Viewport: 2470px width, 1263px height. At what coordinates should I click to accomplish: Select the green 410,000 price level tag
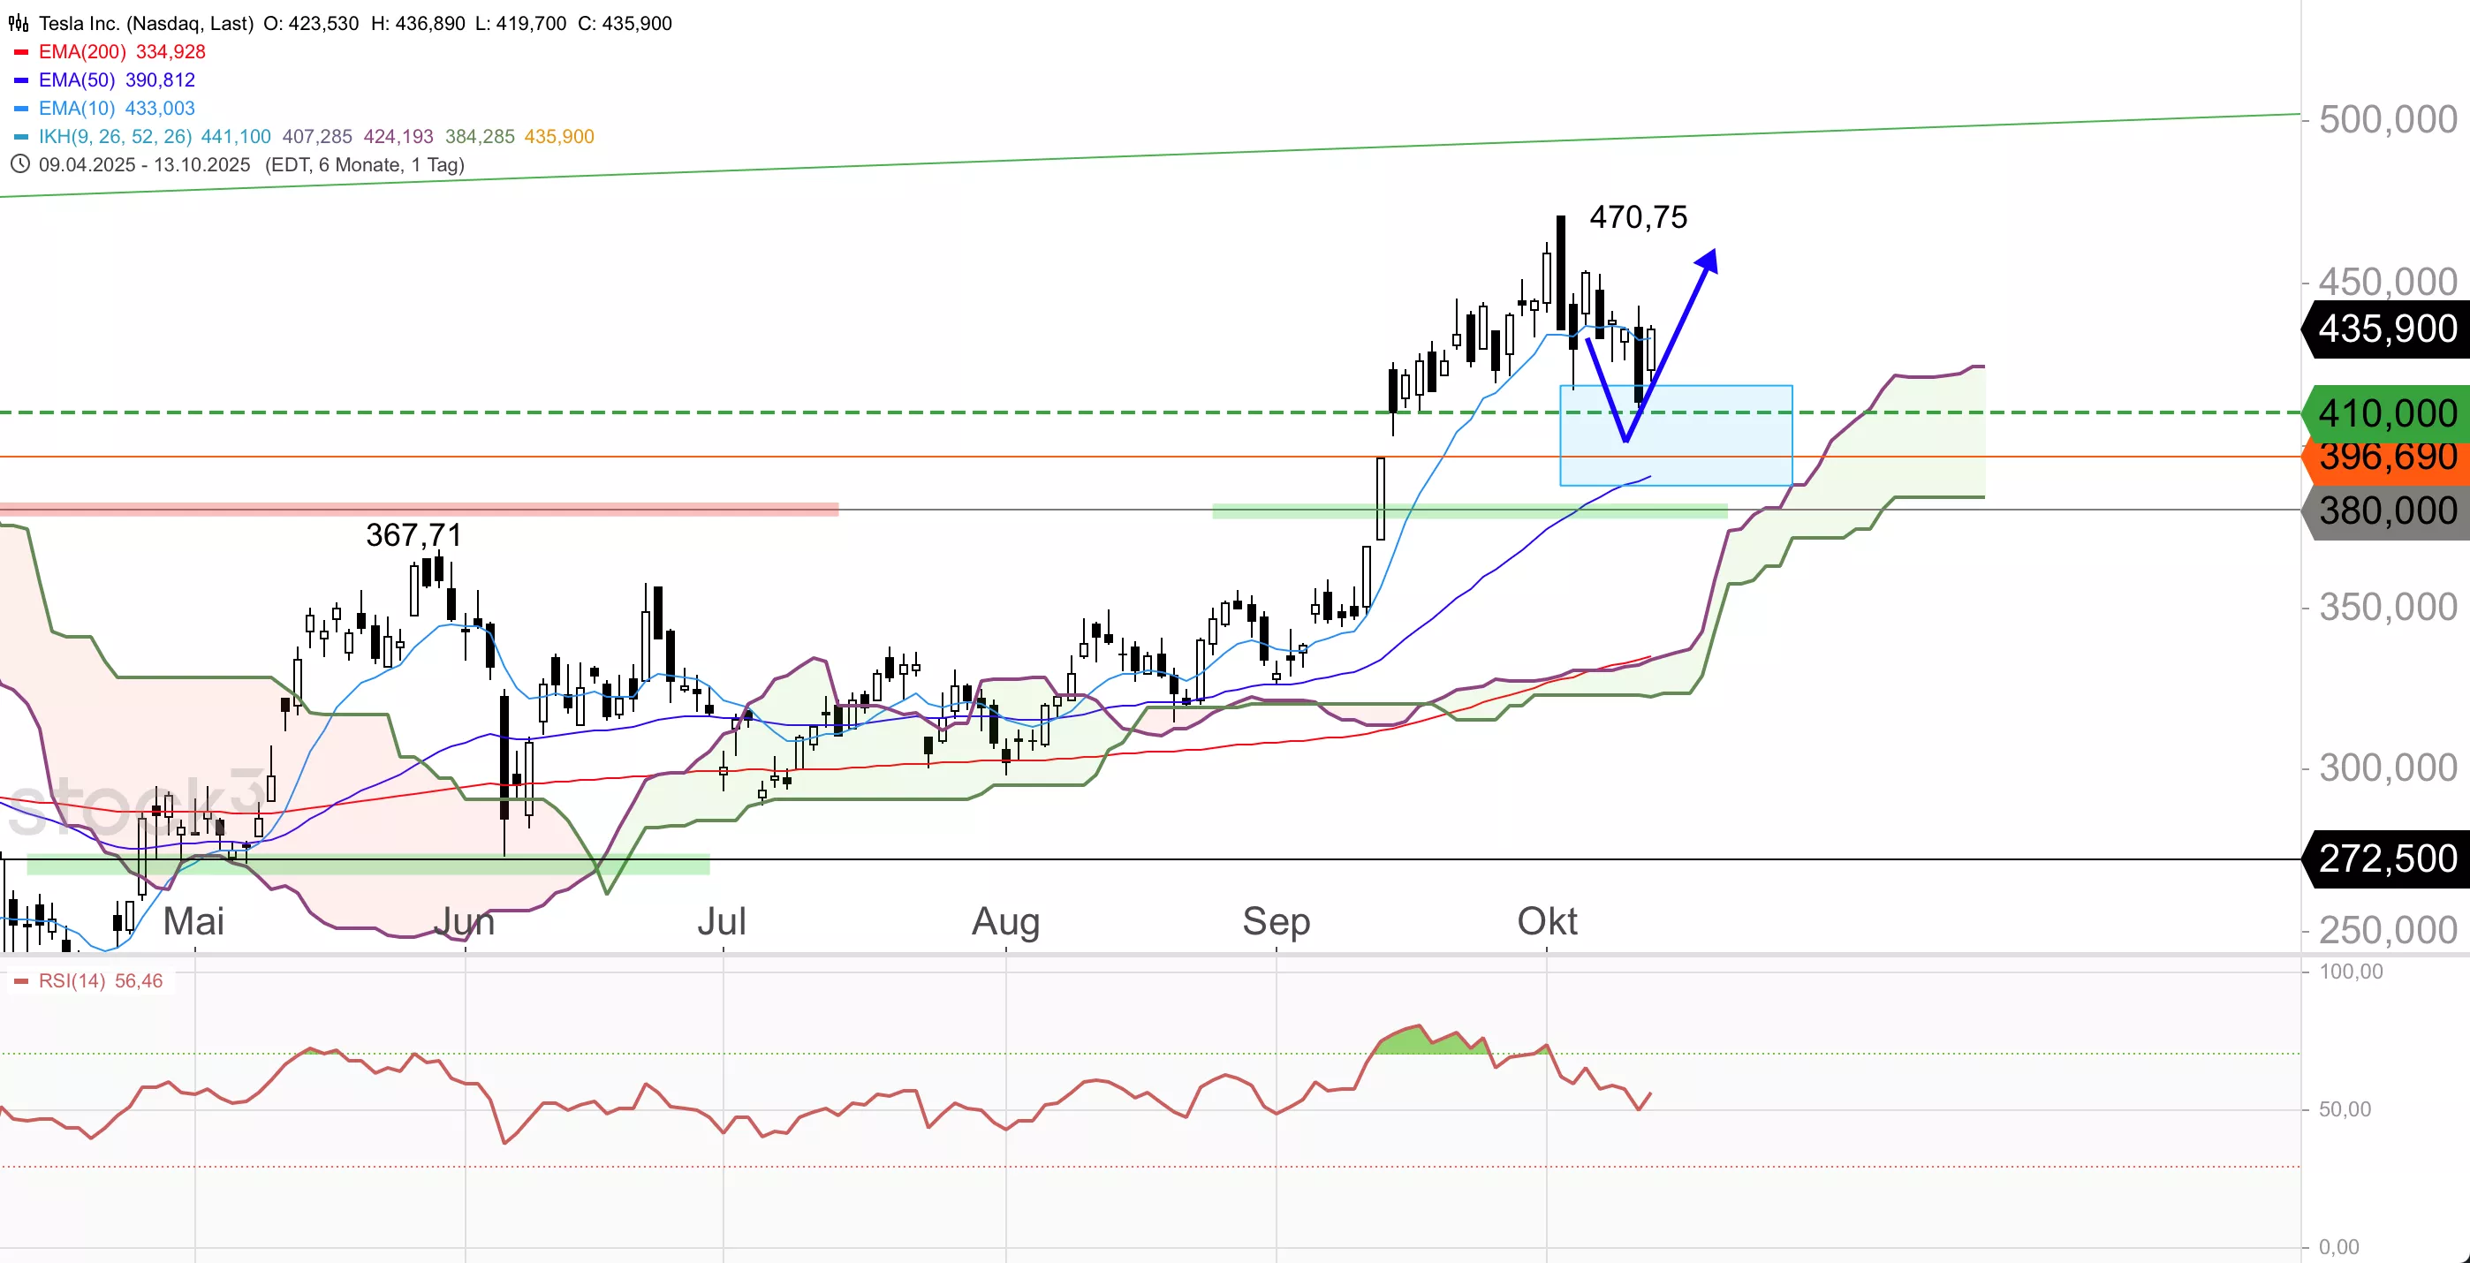(2387, 413)
